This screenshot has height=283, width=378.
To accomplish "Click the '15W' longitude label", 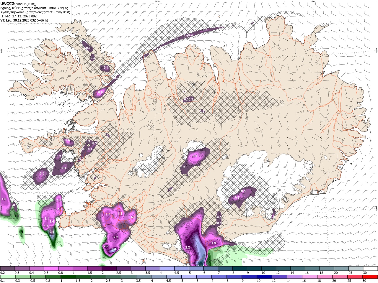I will click(x=313, y=1).
